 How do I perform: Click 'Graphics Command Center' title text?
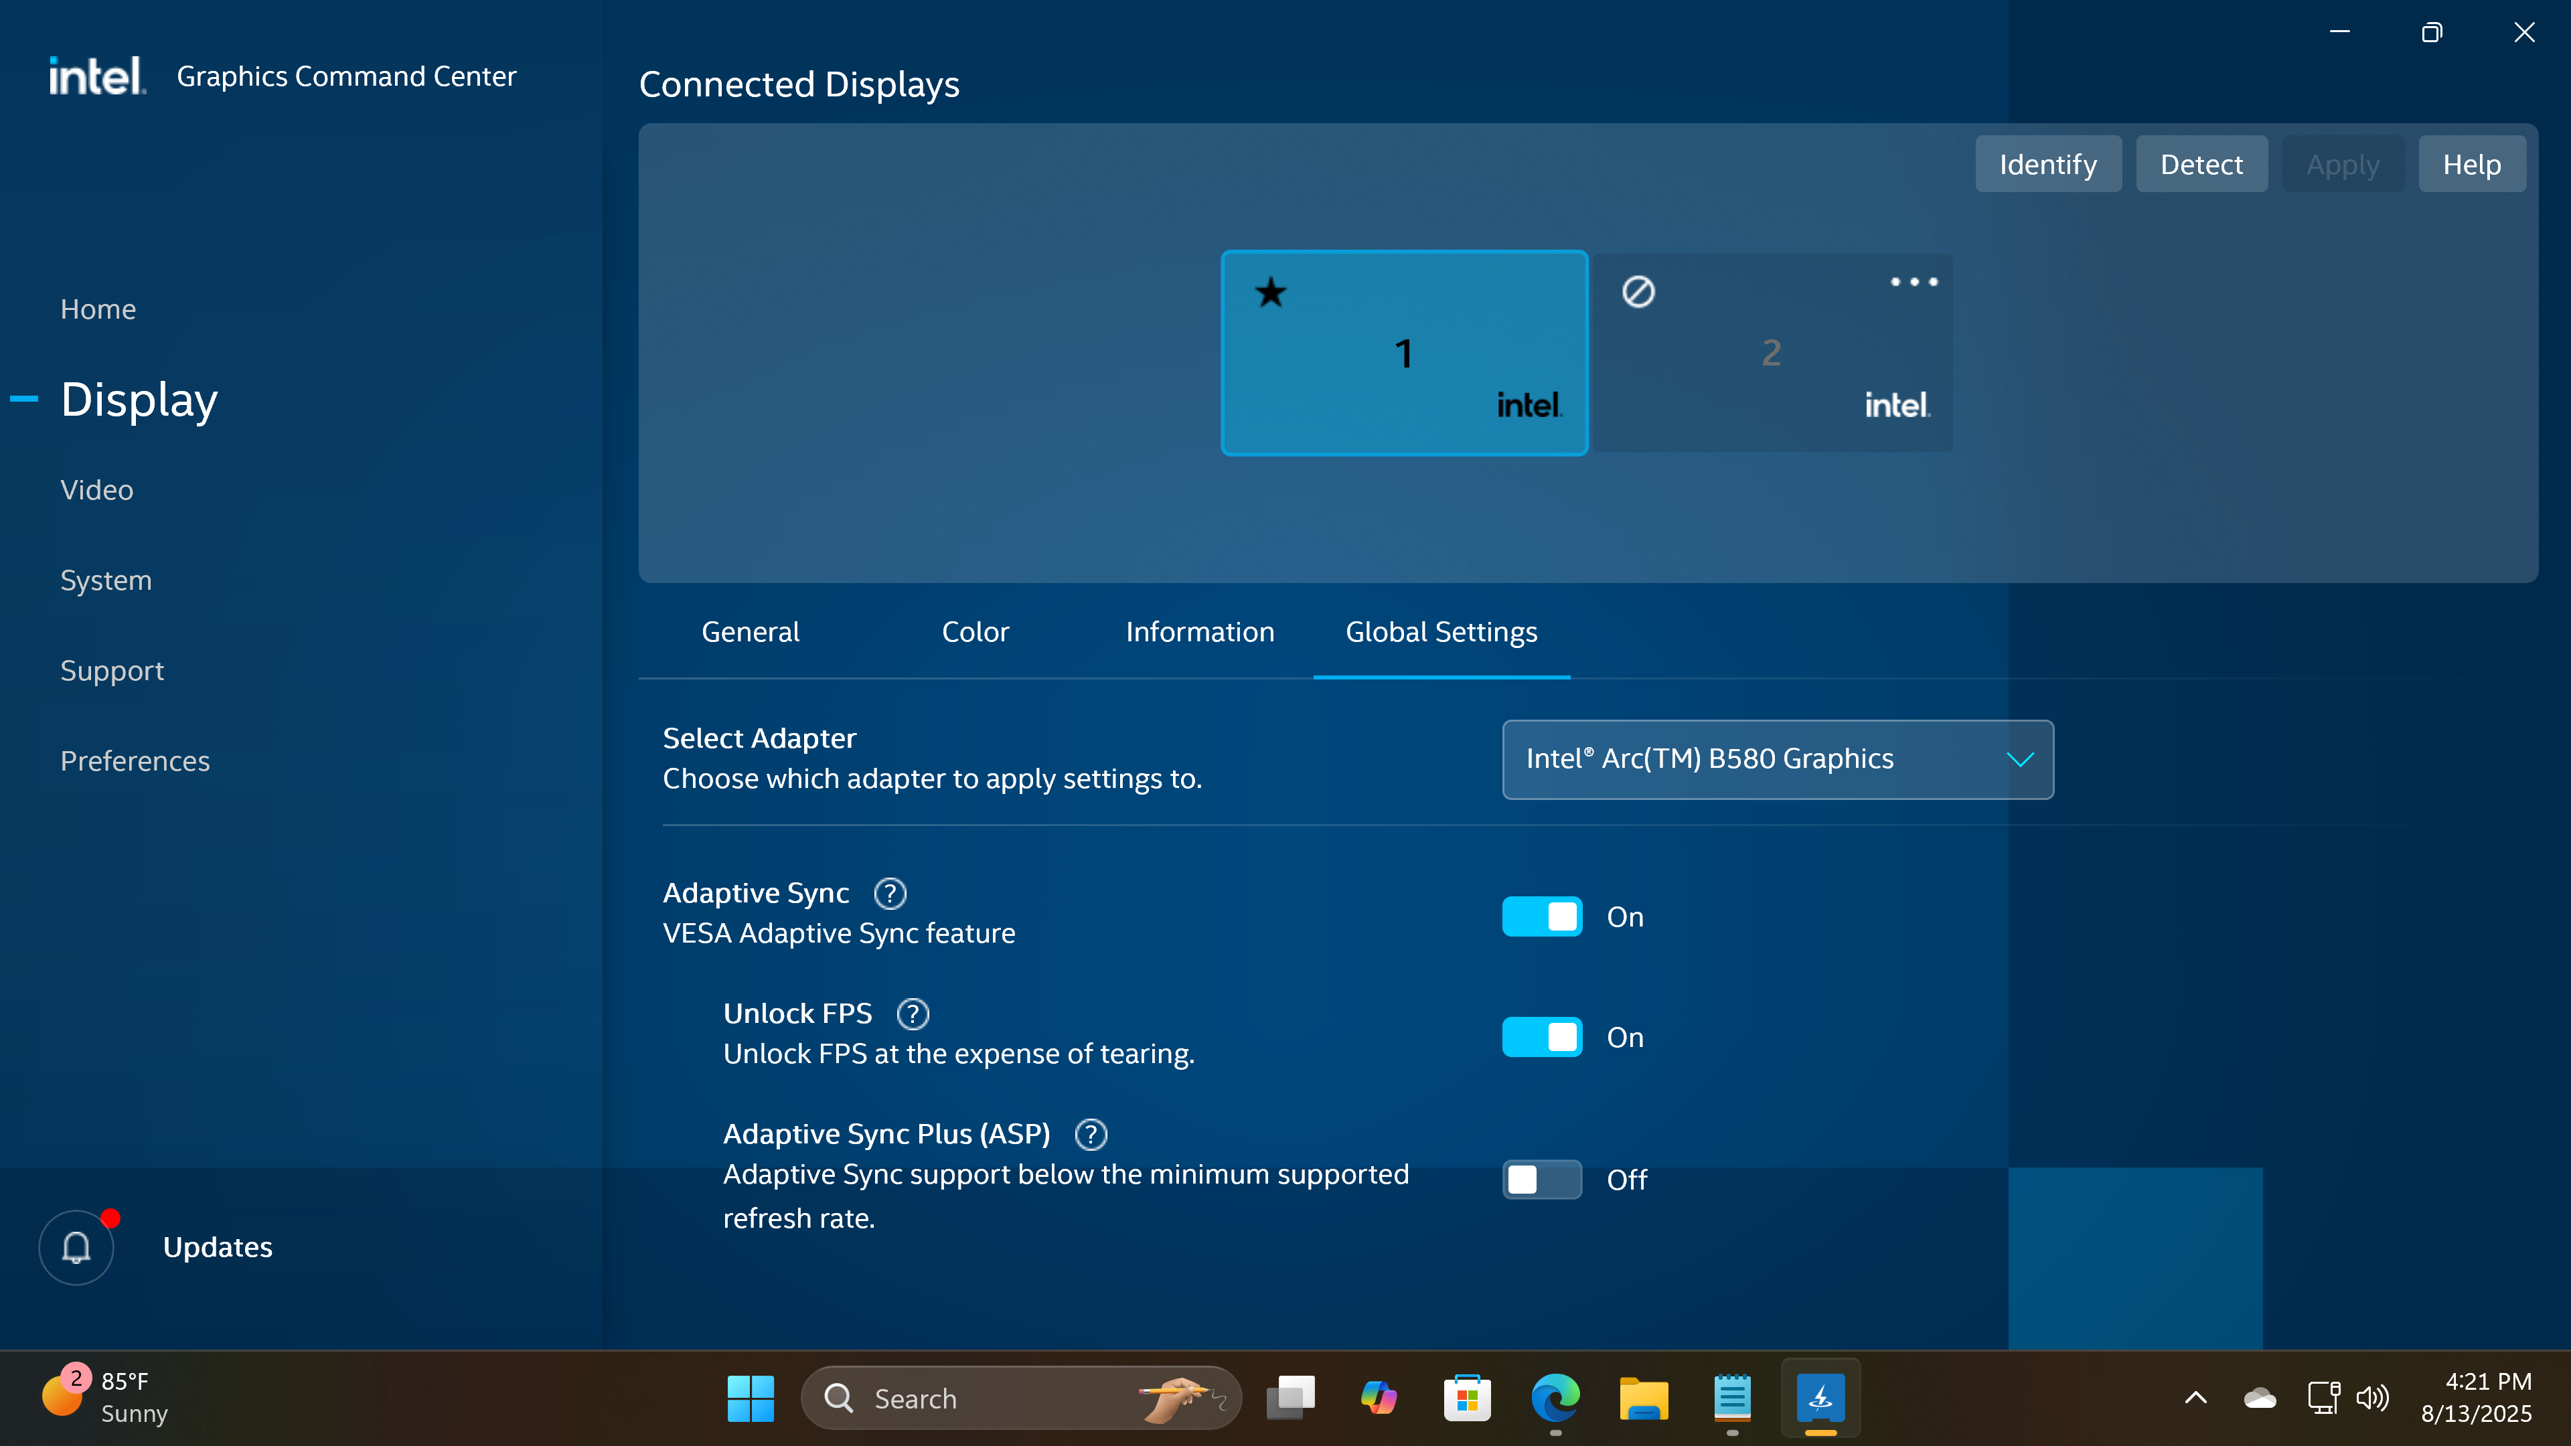tap(346, 76)
